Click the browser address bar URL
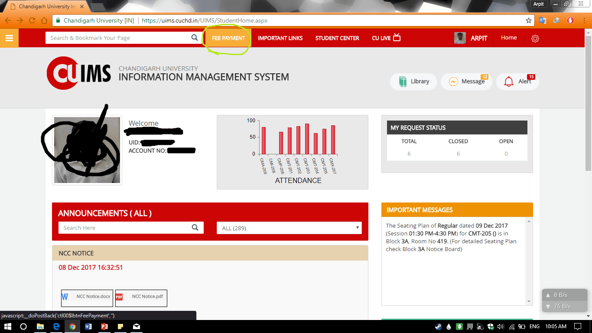This screenshot has width=592, height=333. coord(204,20)
